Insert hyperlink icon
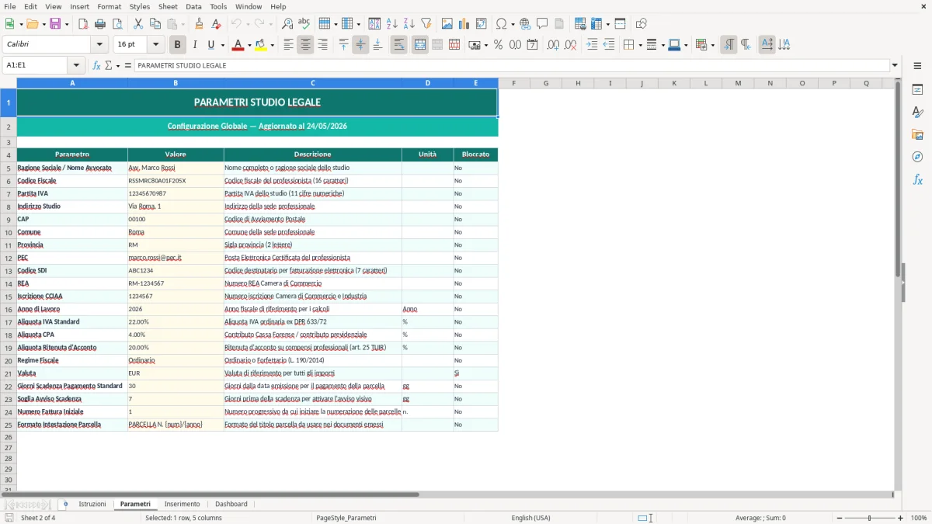This screenshot has width=932, height=524. click(x=525, y=24)
